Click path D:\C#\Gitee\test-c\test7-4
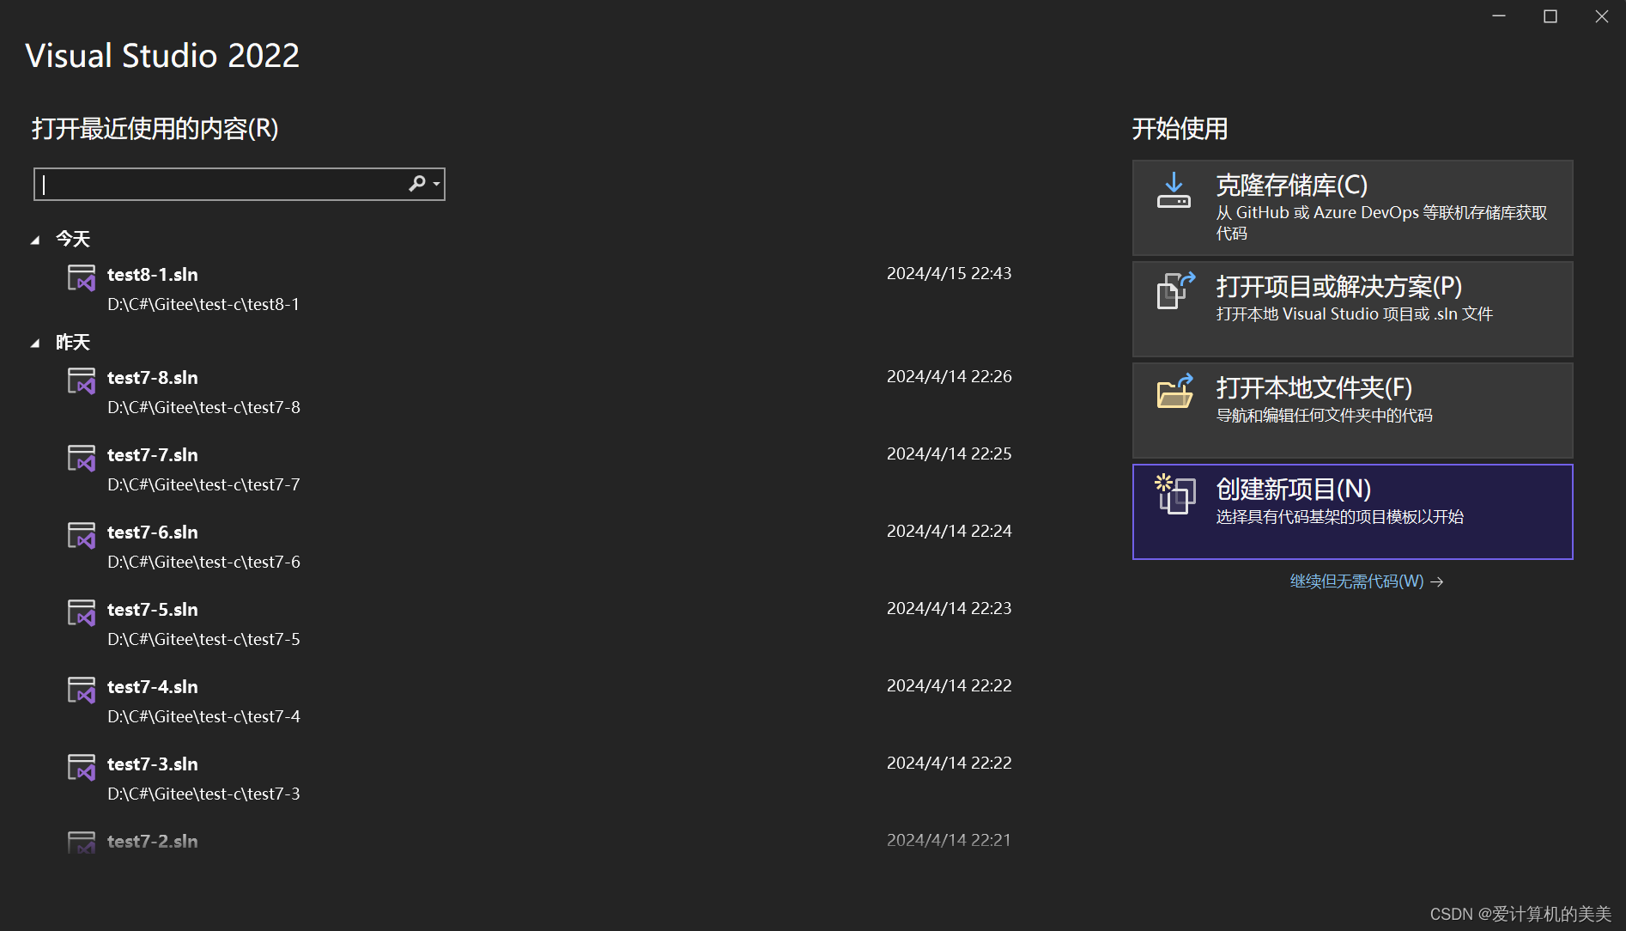Viewport: 1626px width, 931px height. point(203,716)
